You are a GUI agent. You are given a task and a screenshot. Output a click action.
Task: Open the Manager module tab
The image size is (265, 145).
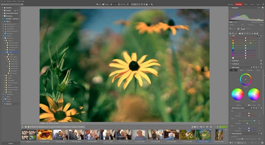[x=230, y=4]
